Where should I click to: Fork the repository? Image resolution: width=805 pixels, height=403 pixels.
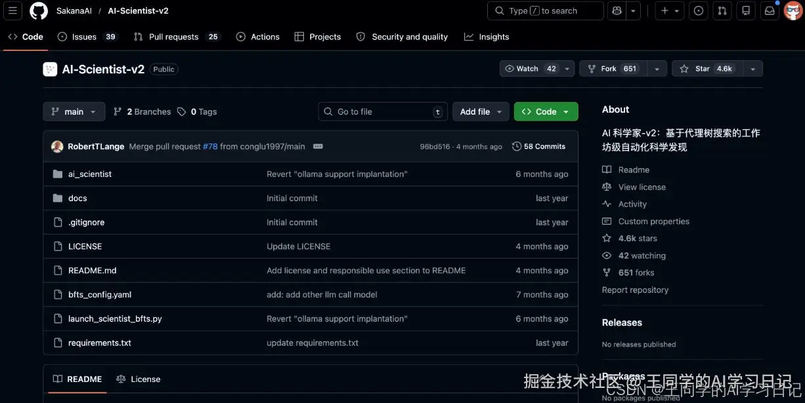coord(613,69)
